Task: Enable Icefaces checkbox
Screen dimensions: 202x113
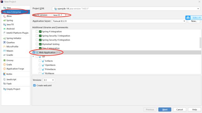Action: 40,61
